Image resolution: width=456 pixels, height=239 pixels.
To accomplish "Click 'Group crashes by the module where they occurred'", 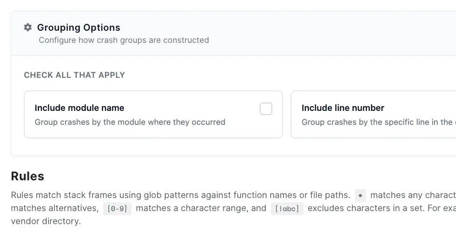I will click(130, 122).
